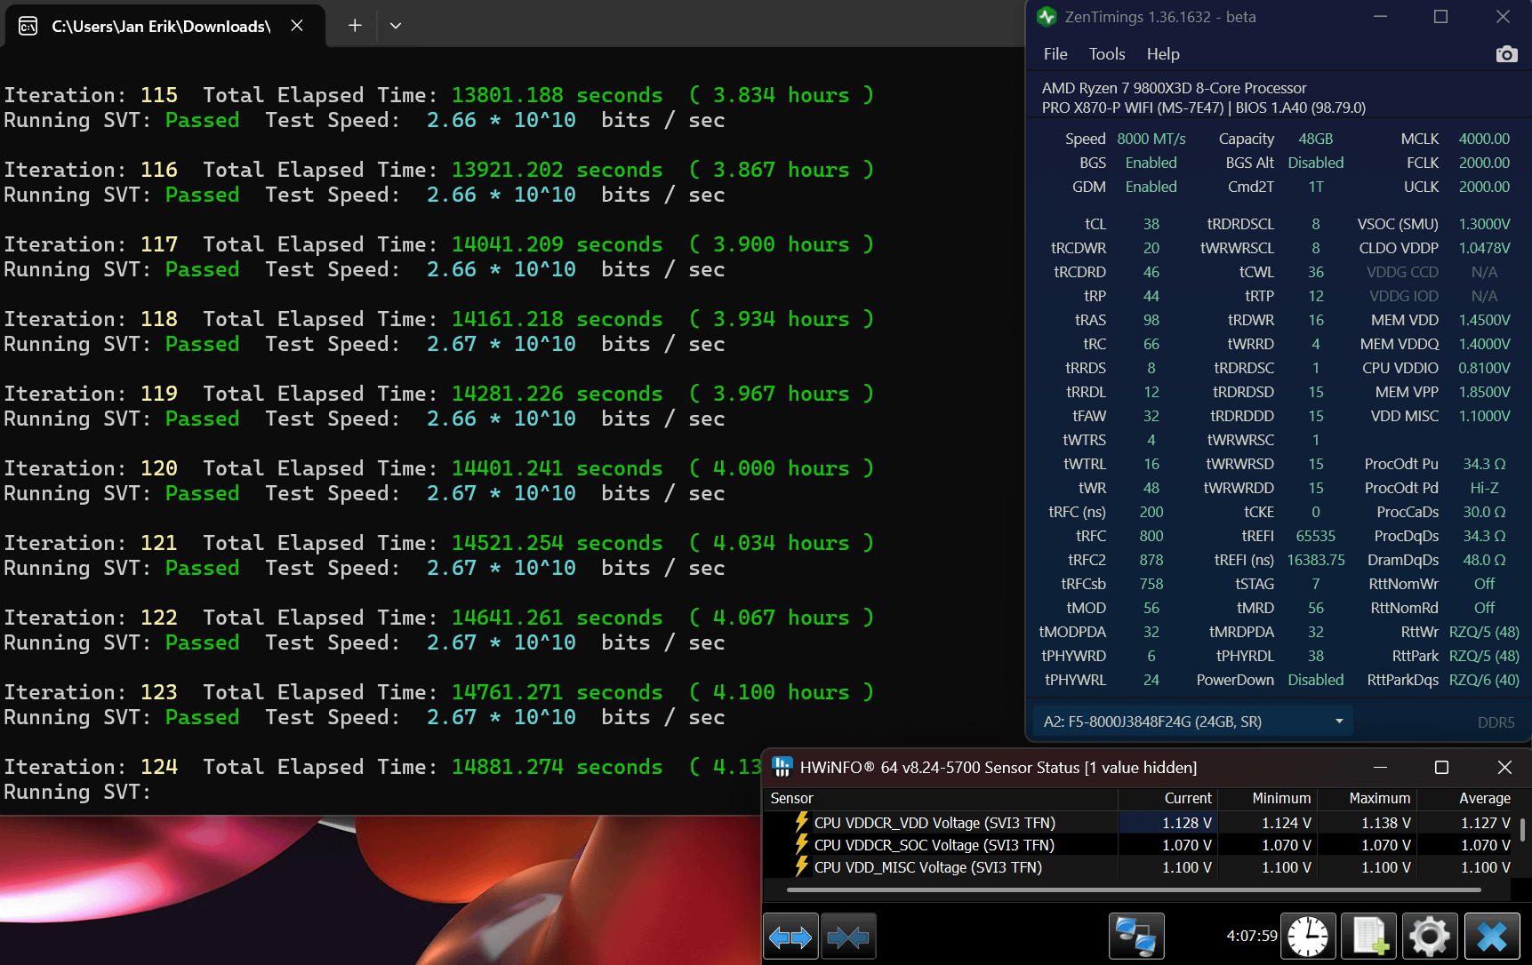
Task: Open the File menu in ZenTimings
Action: pos(1055,54)
